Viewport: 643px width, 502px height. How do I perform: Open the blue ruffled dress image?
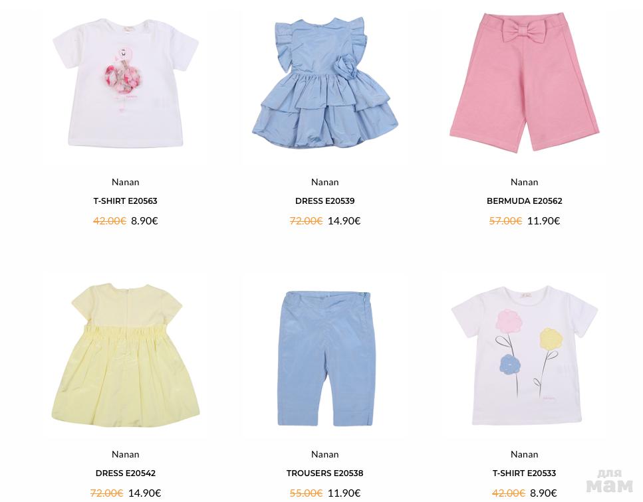coord(324,84)
